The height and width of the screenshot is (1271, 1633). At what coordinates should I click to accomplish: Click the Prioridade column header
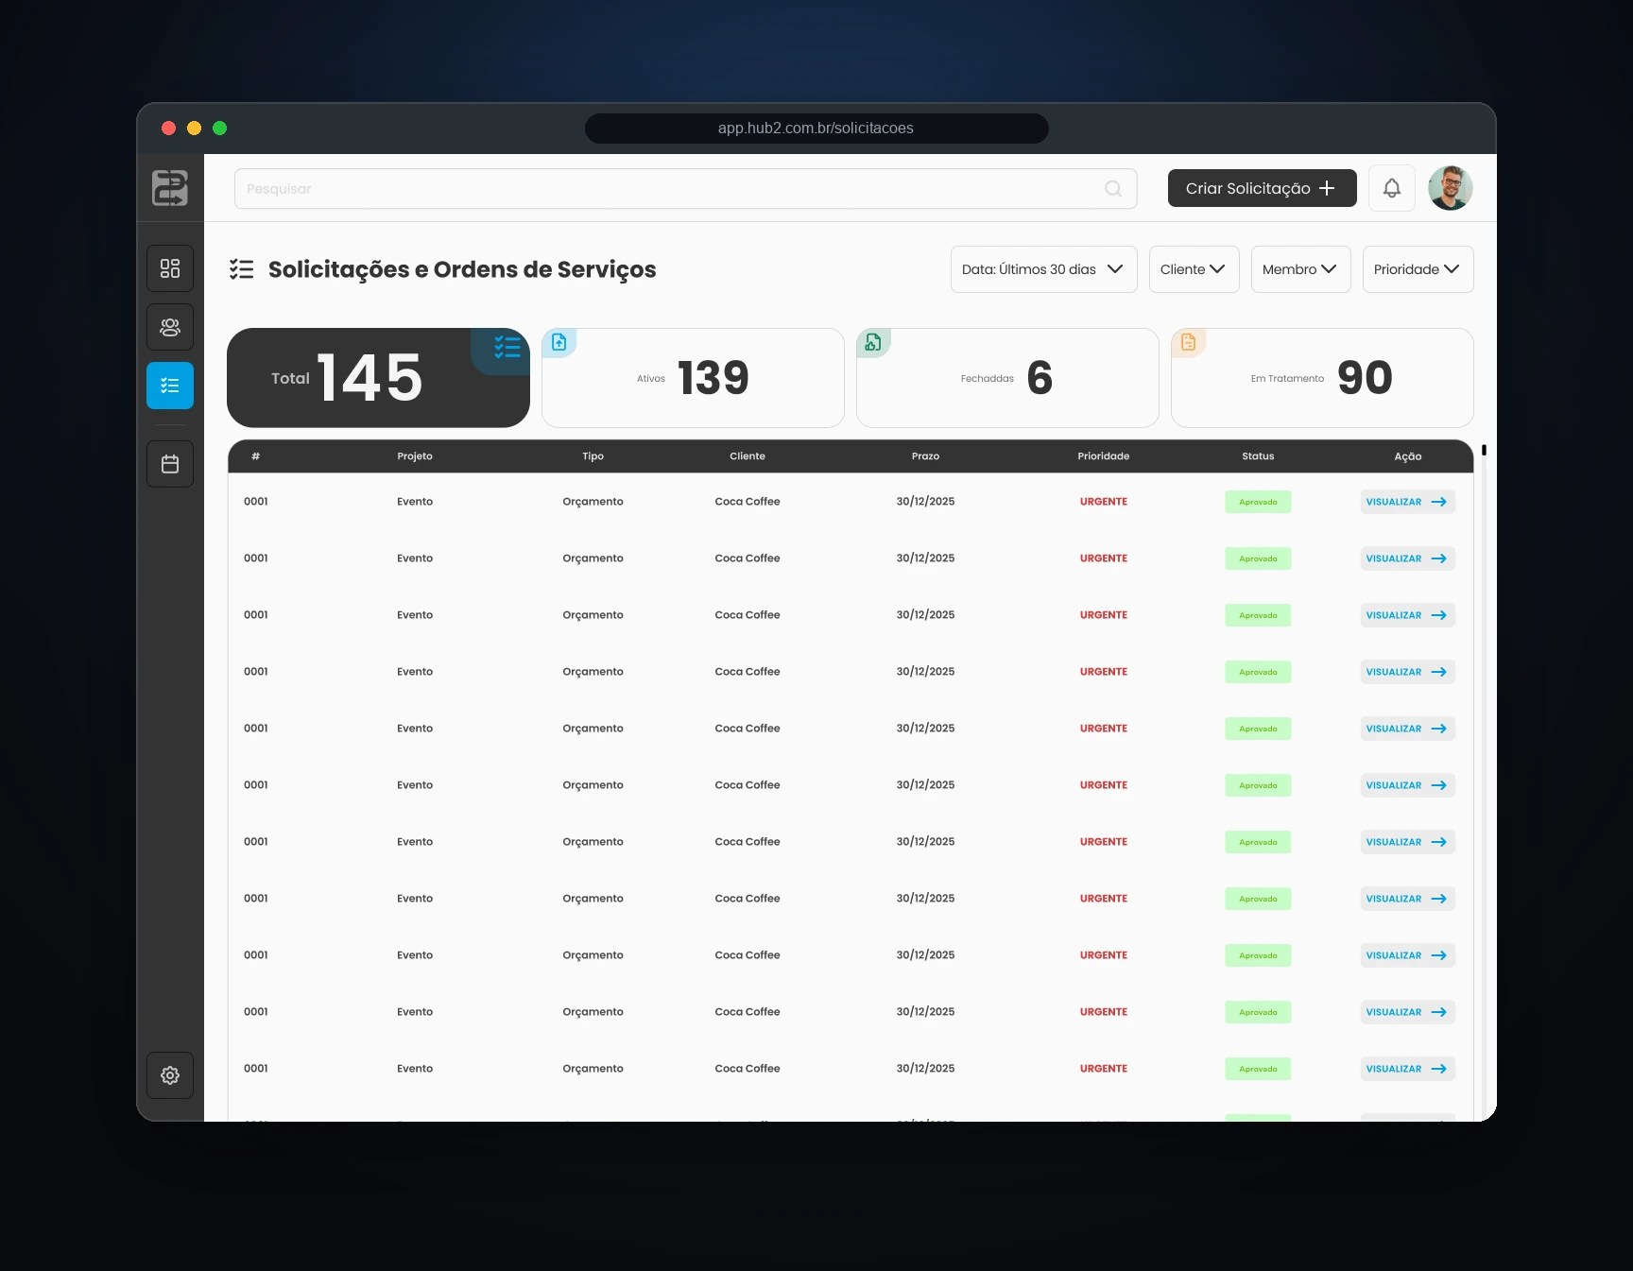pyautogui.click(x=1103, y=456)
